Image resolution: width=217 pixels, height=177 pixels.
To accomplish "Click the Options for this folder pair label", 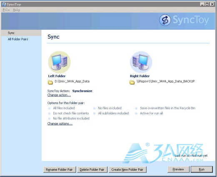I will coord(66,103).
